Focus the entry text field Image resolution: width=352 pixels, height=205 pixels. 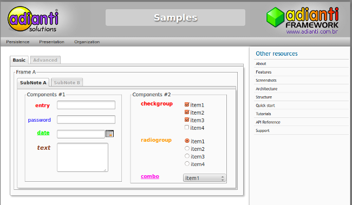click(86, 105)
